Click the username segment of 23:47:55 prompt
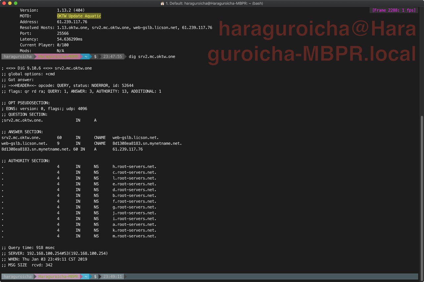The width and height of the screenshot is (424, 282). (x=18, y=57)
